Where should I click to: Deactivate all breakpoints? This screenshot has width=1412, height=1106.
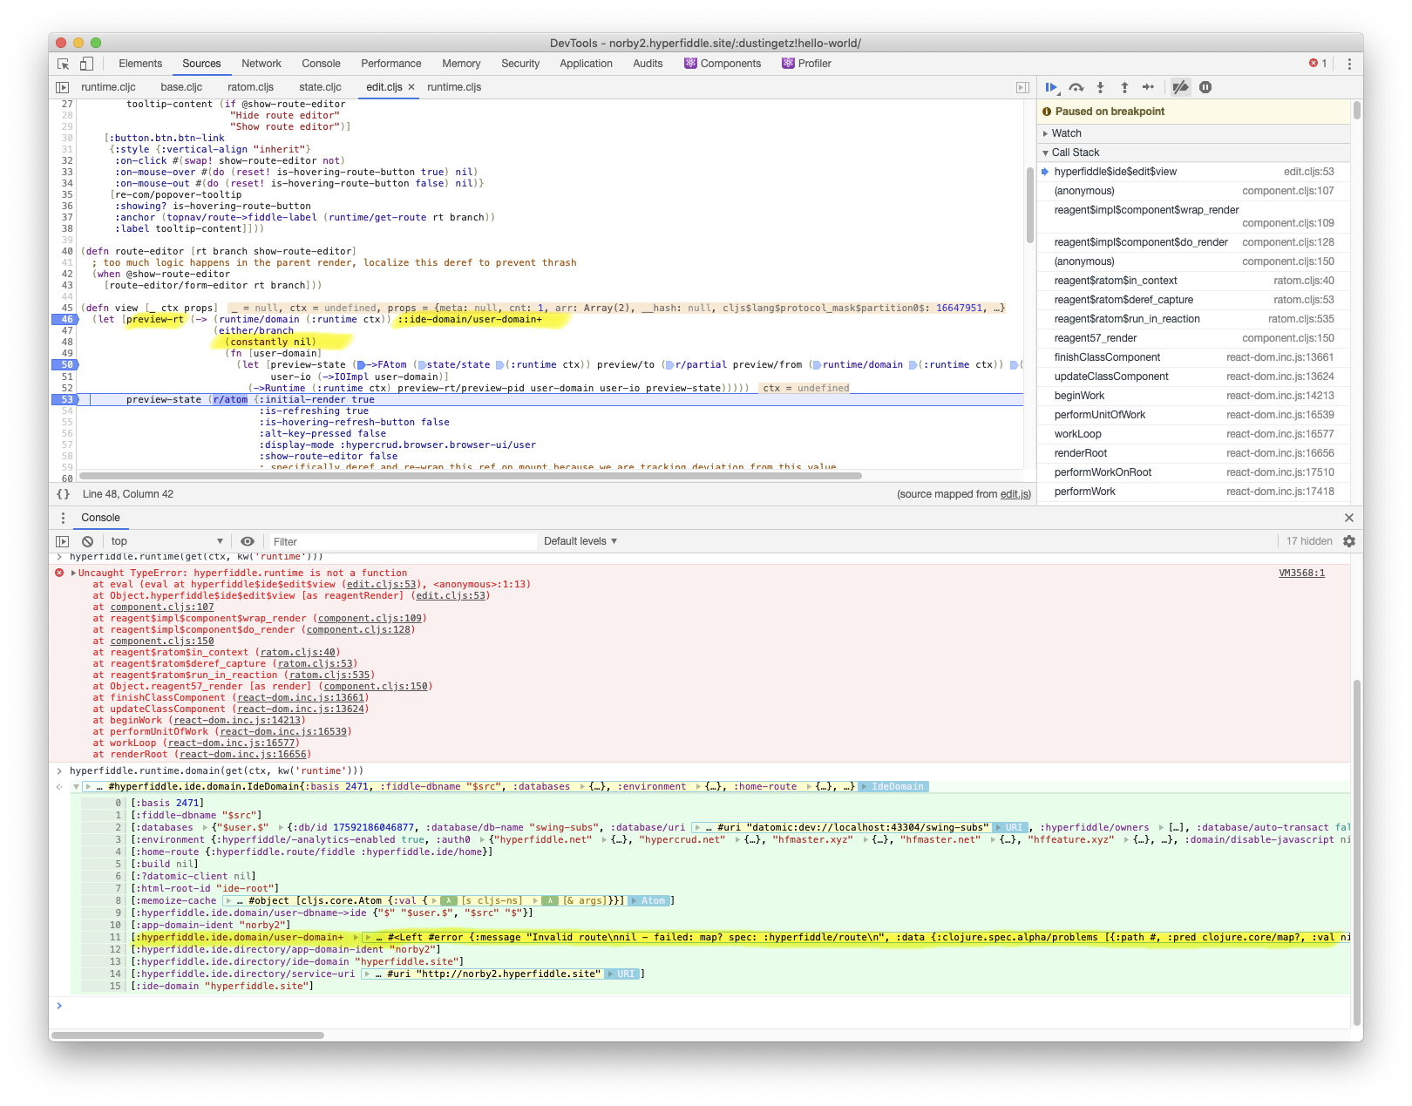[x=1180, y=87]
